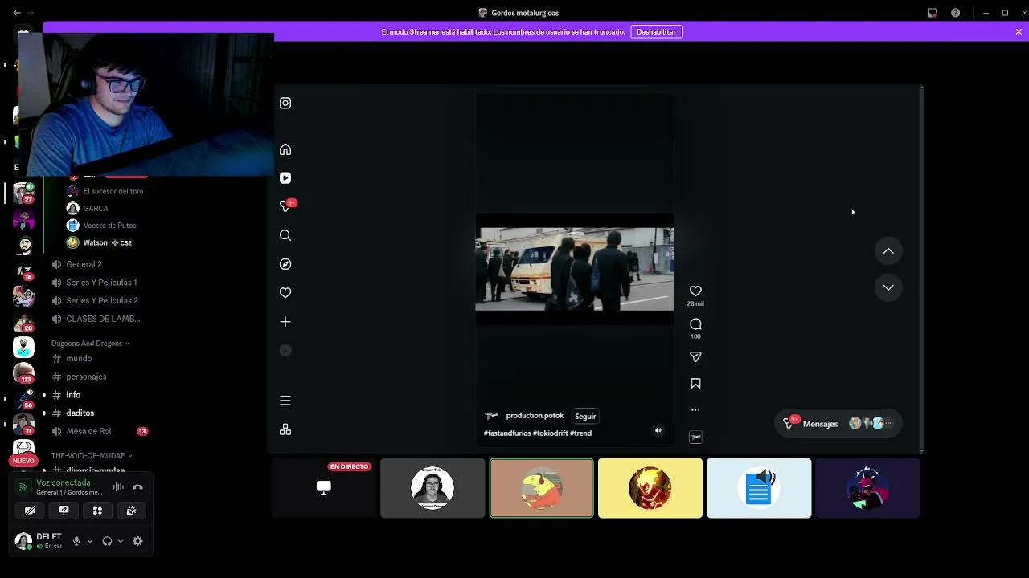This screenshot has height=578, width=1029.
Task: Open User Settings gear
Action: pos(137,541)
